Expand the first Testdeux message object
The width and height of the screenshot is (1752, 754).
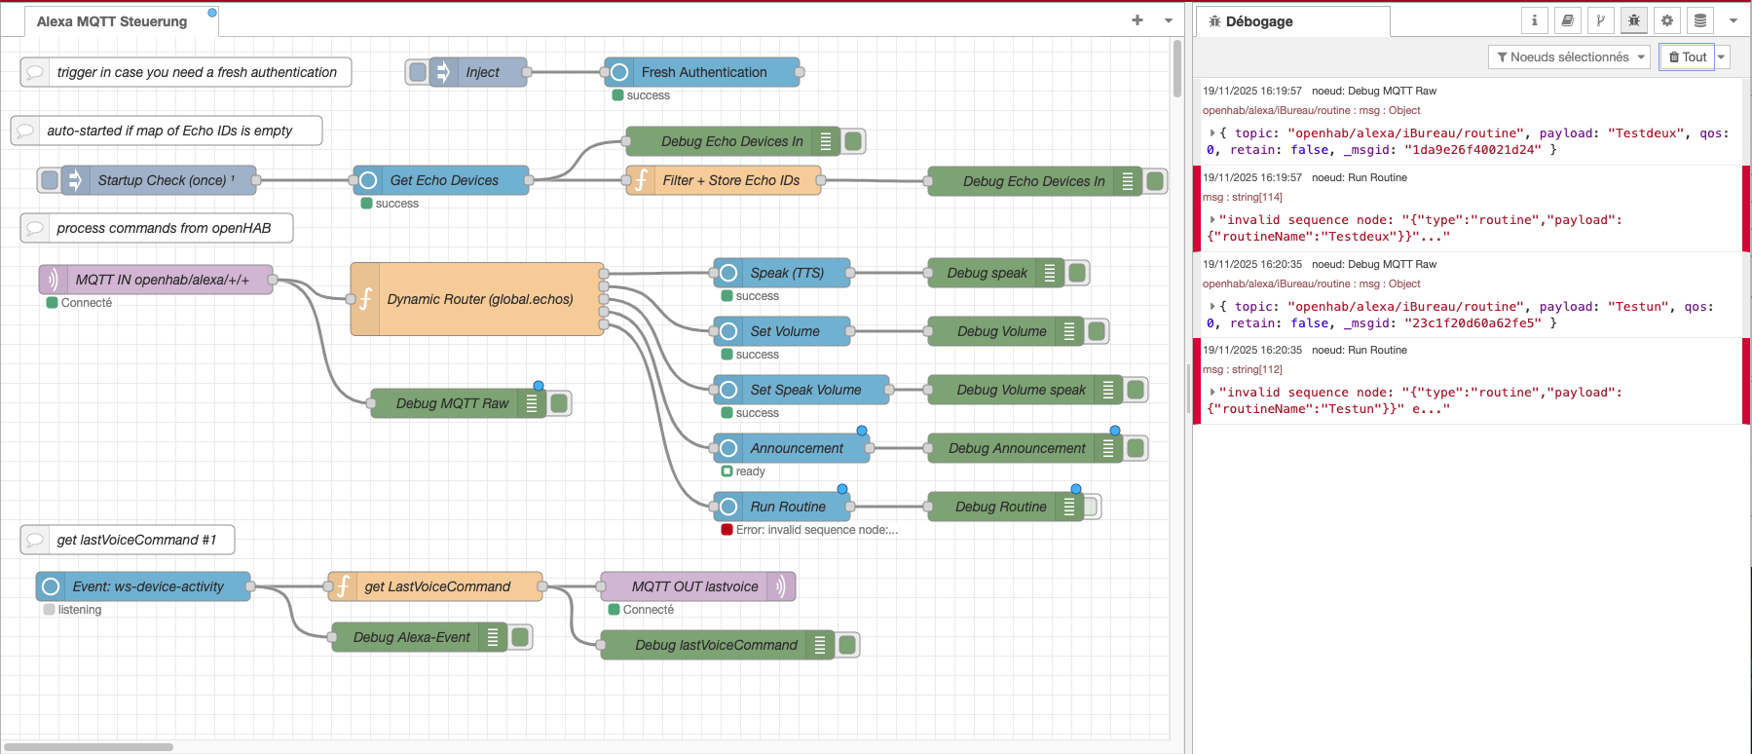coord(1212,133)
